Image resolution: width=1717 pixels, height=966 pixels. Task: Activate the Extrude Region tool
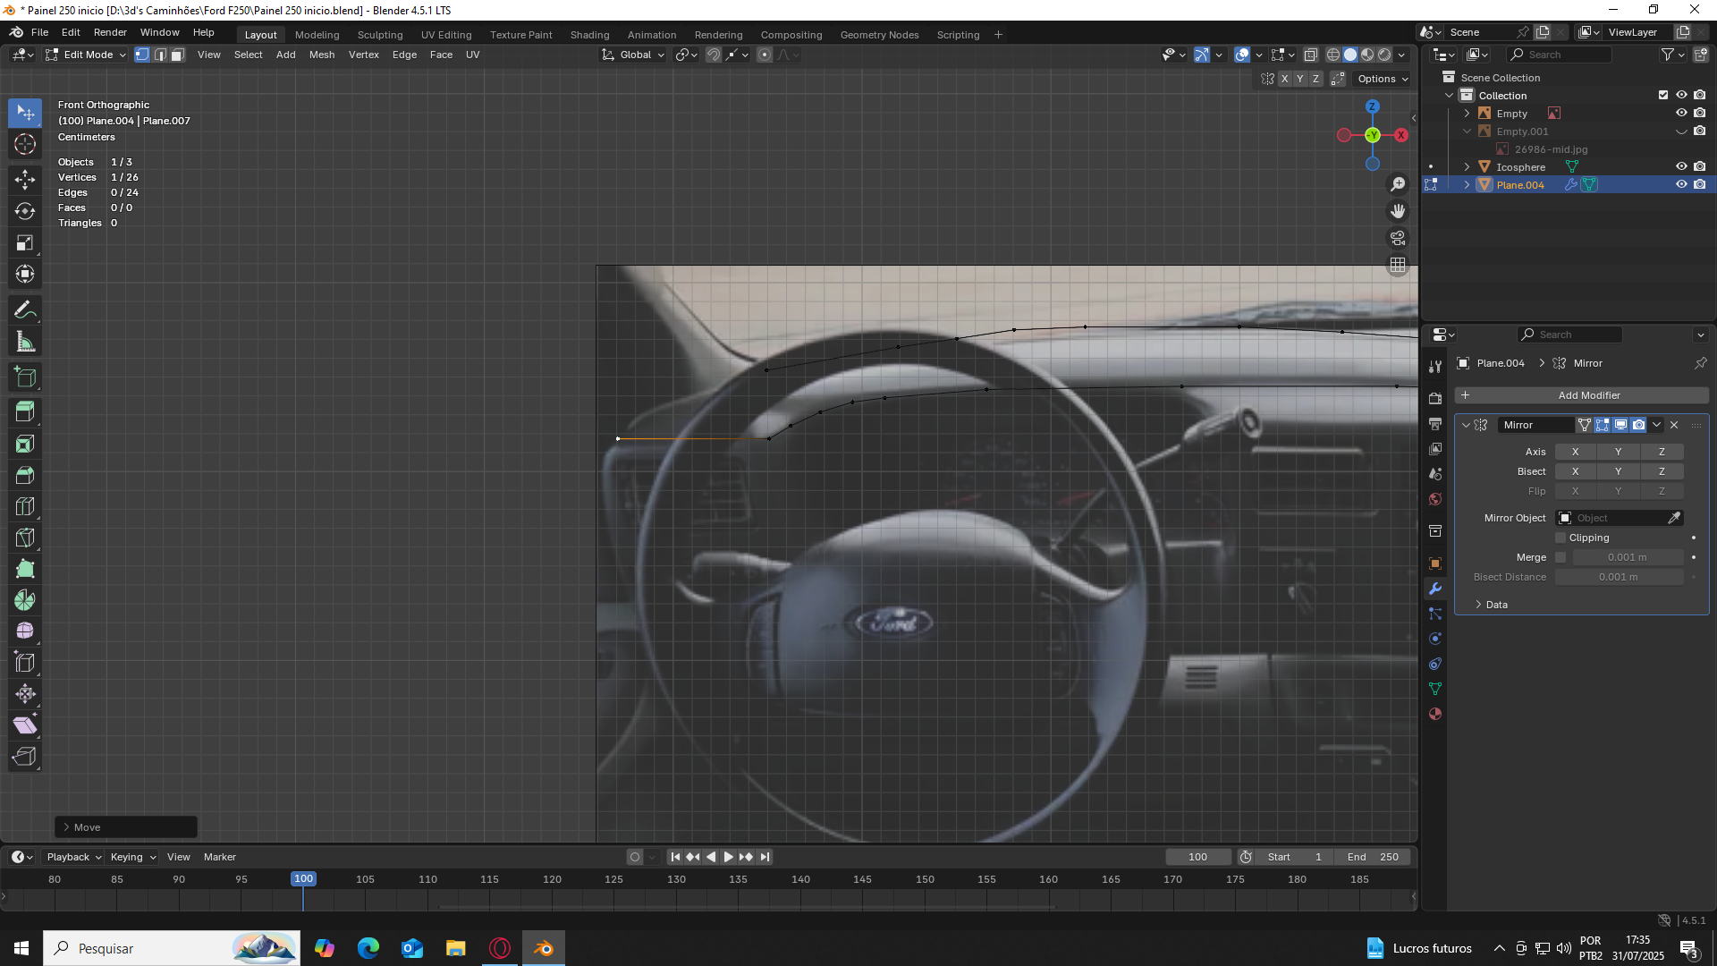(x=25, y=411)
